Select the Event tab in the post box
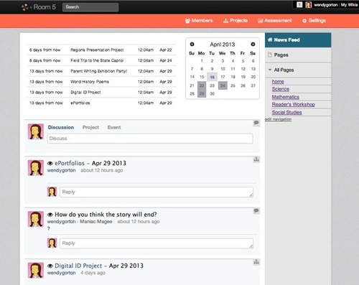The image size is (359, 285). tap(114, 127)
